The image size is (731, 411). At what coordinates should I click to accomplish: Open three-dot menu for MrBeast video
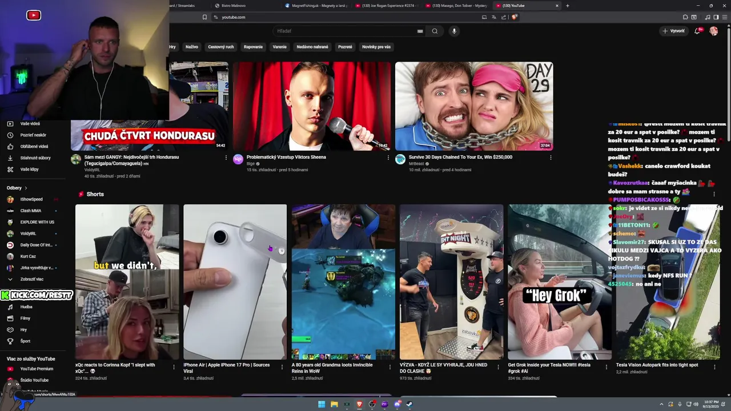(x=551, y=158)
